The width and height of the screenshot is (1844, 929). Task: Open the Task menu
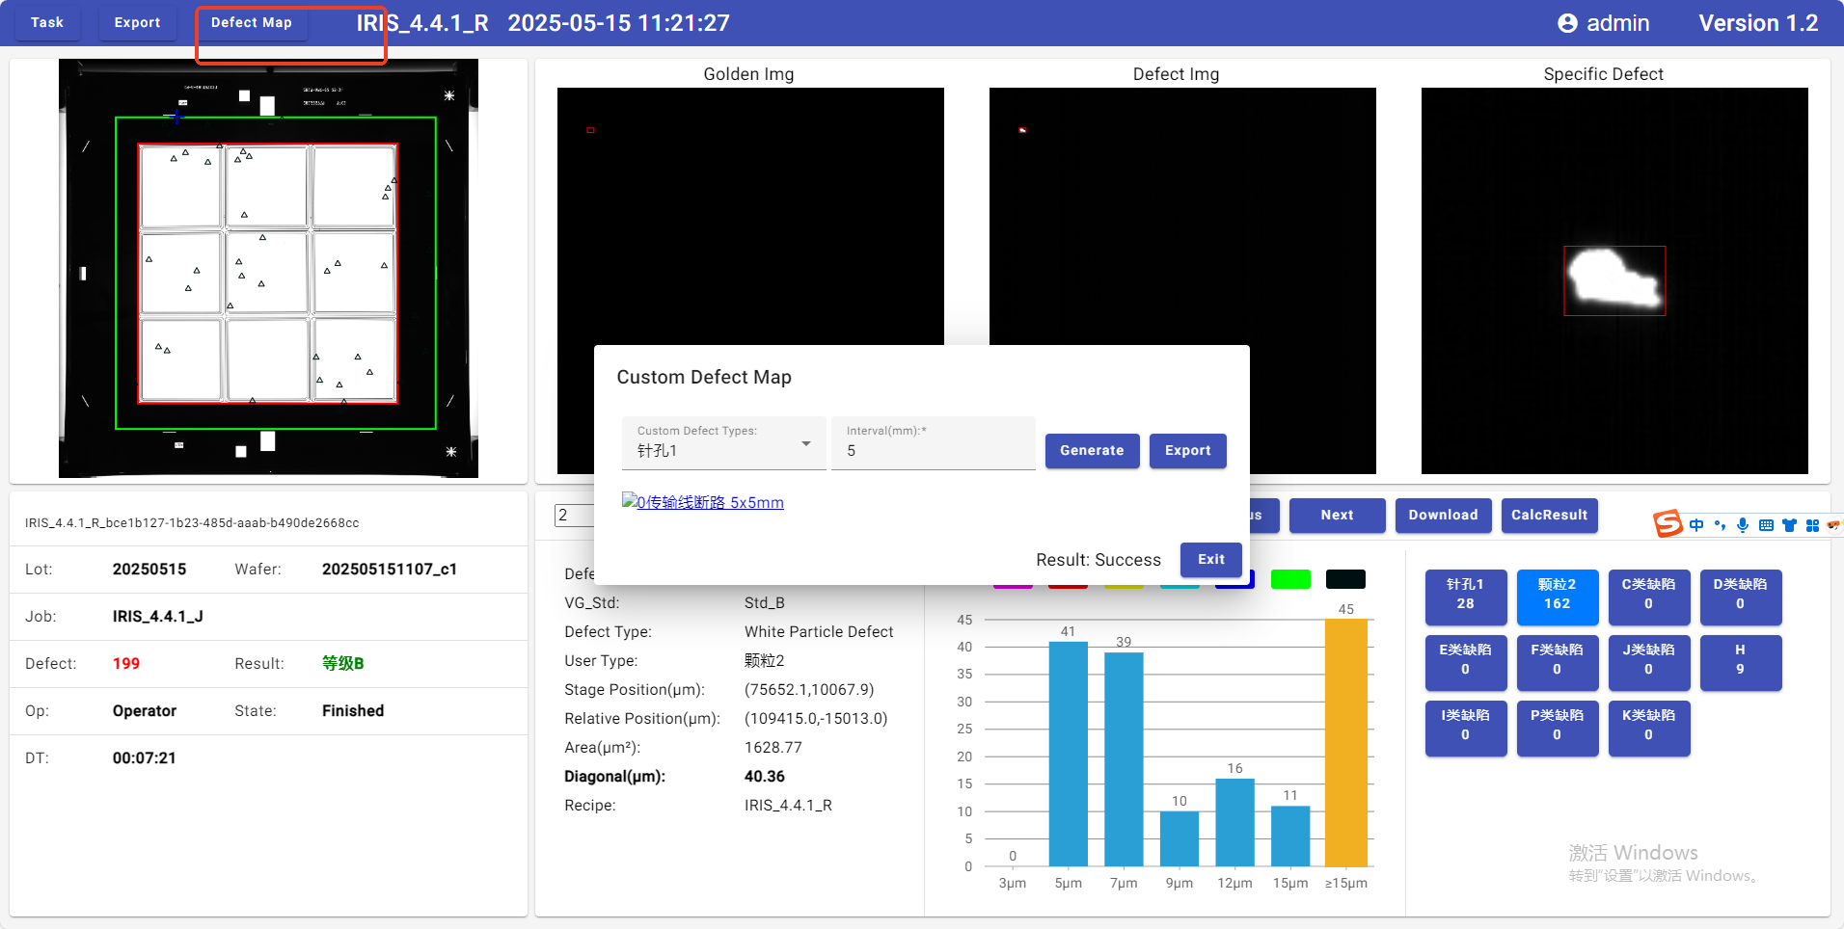pos(46,23)
